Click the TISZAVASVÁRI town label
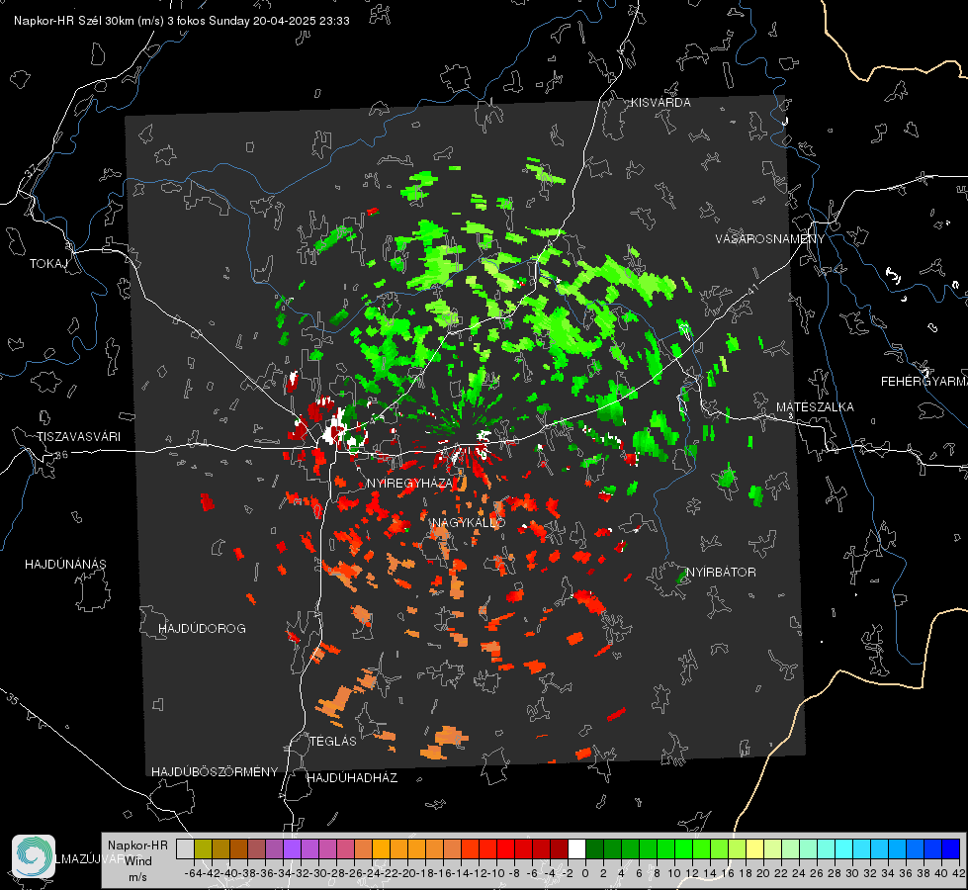The width and height of the screenshot is (968, 890). point(78,437)
